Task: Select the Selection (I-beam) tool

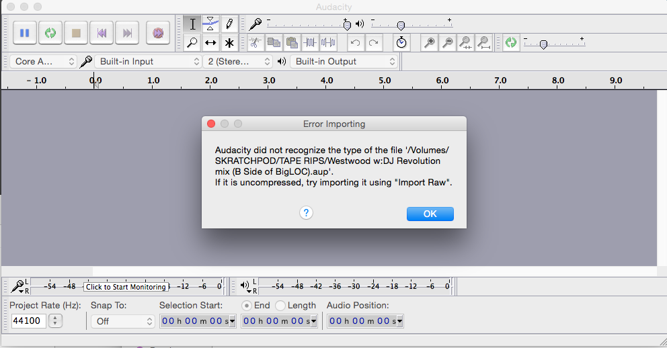Action: click(x=193, y=24)
